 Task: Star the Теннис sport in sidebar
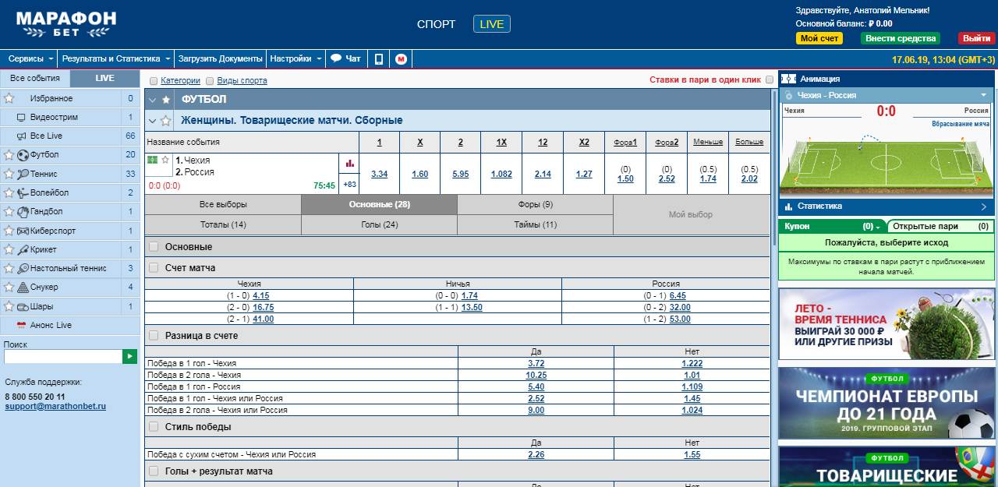pyautogui.click(x=9, y=174)
